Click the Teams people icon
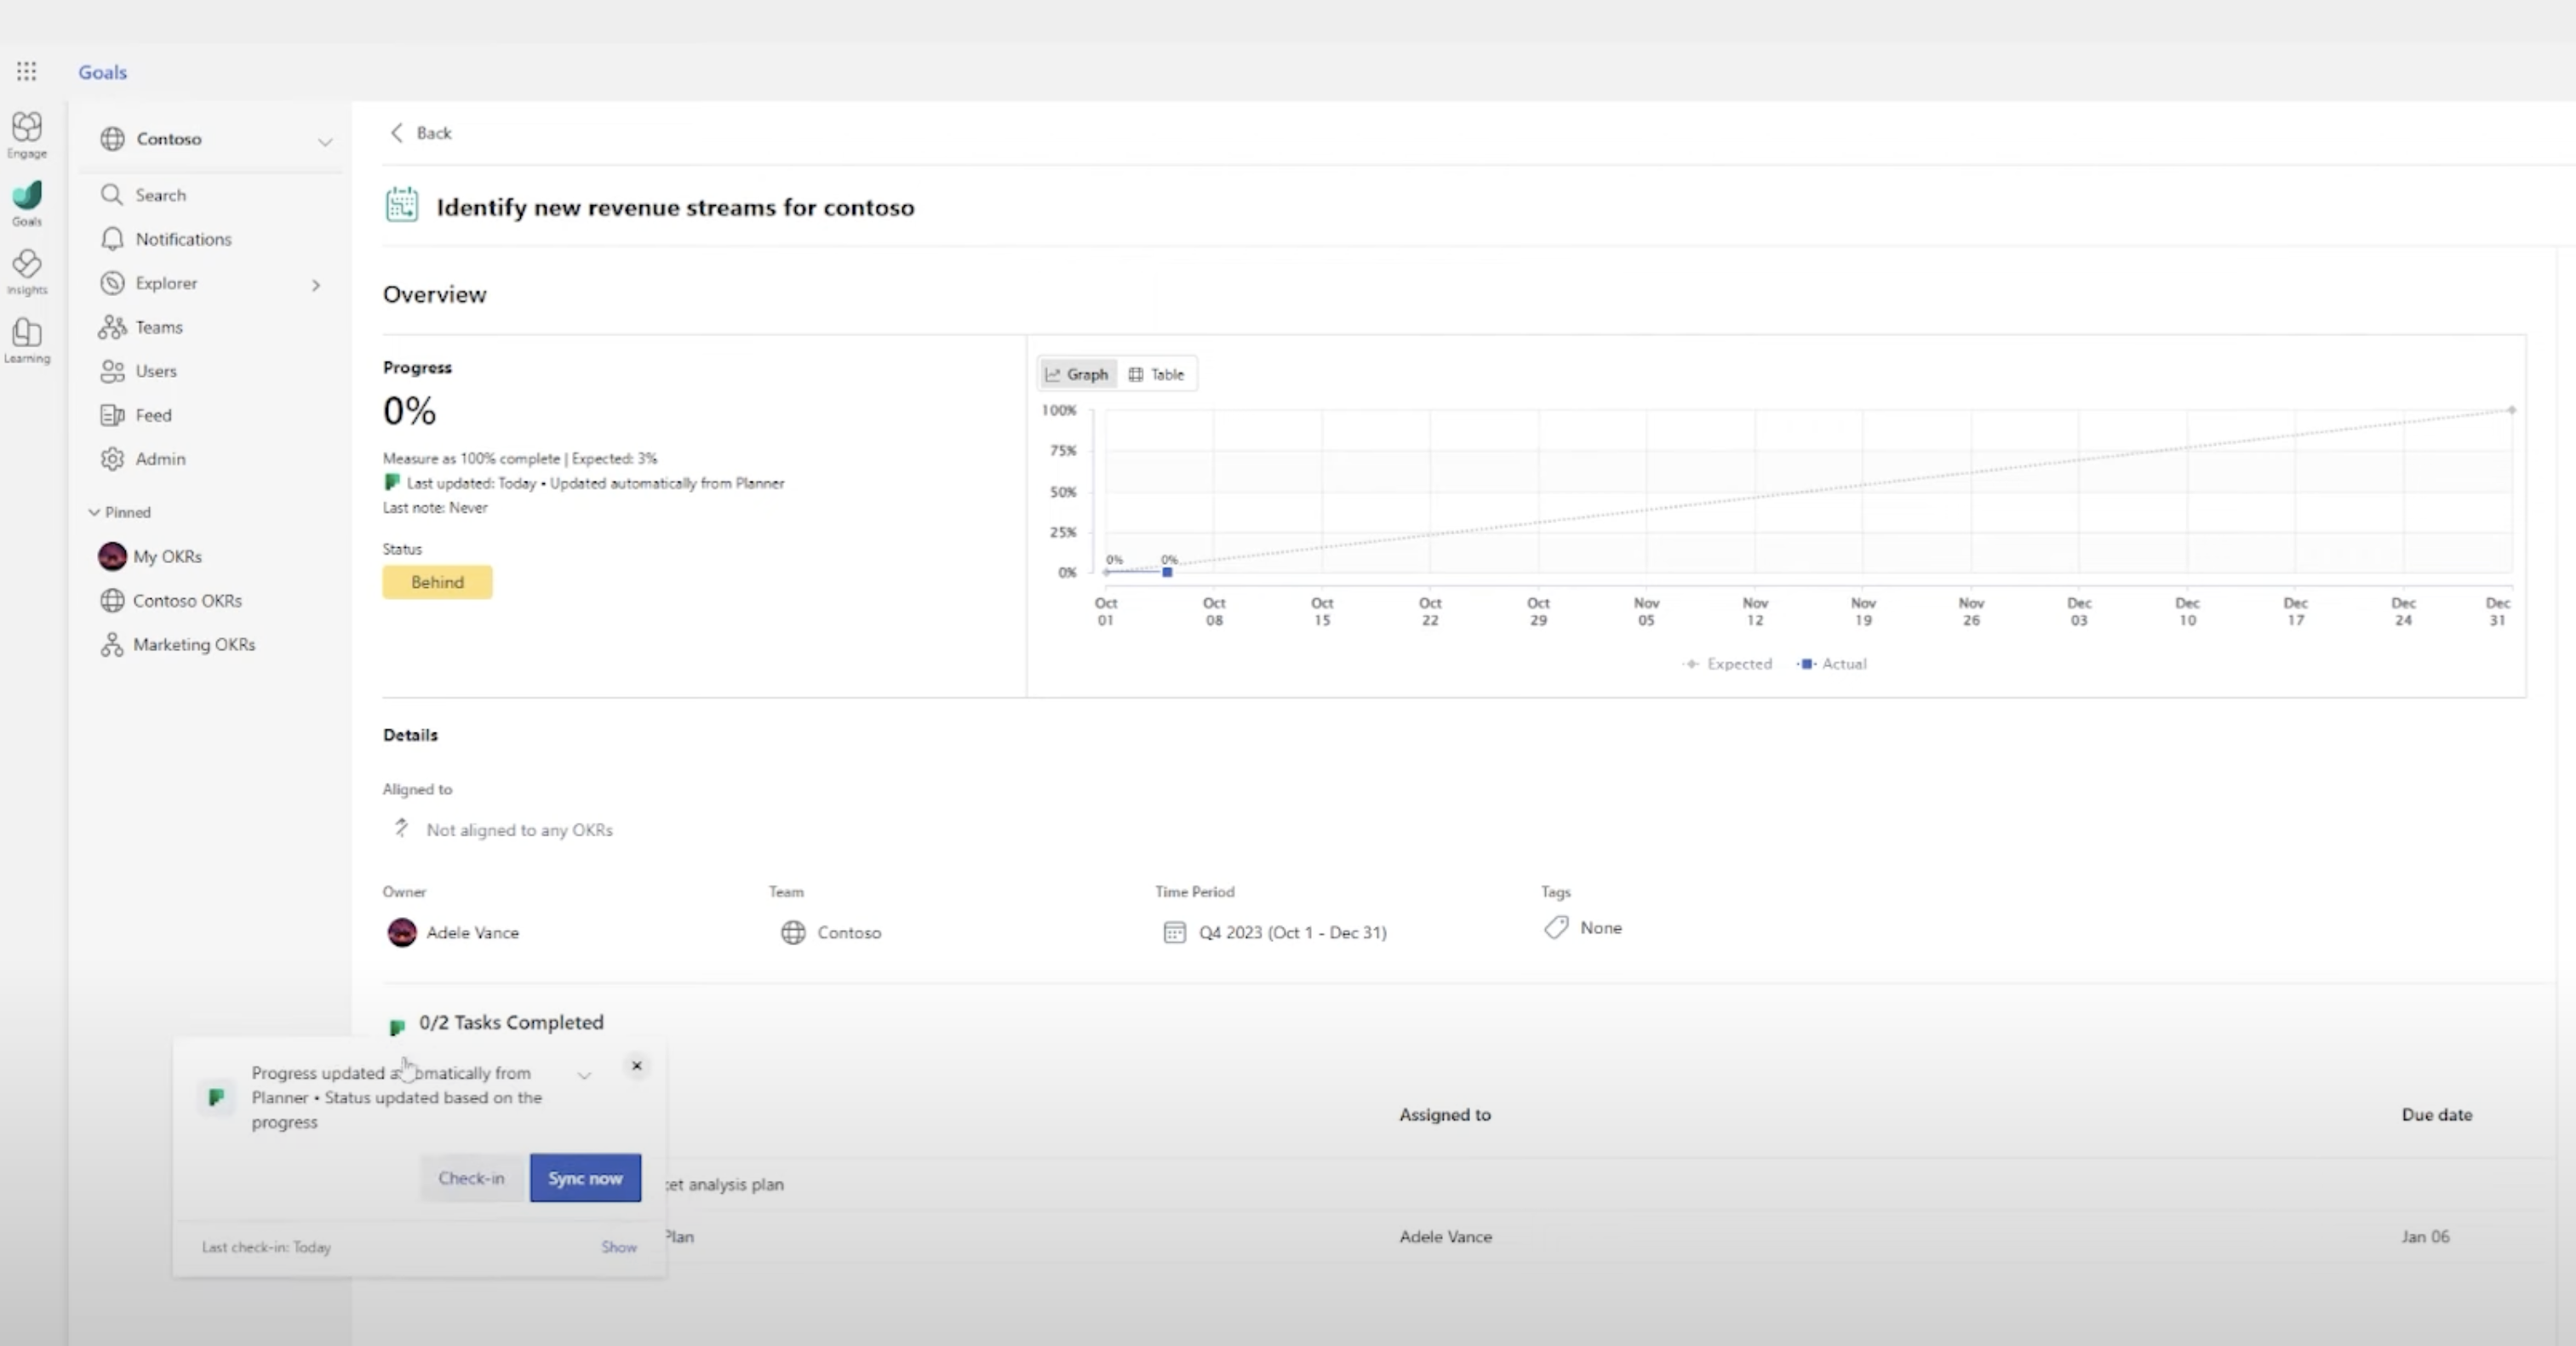This screenshot has height=1346, width=2576. pos(112,327)
